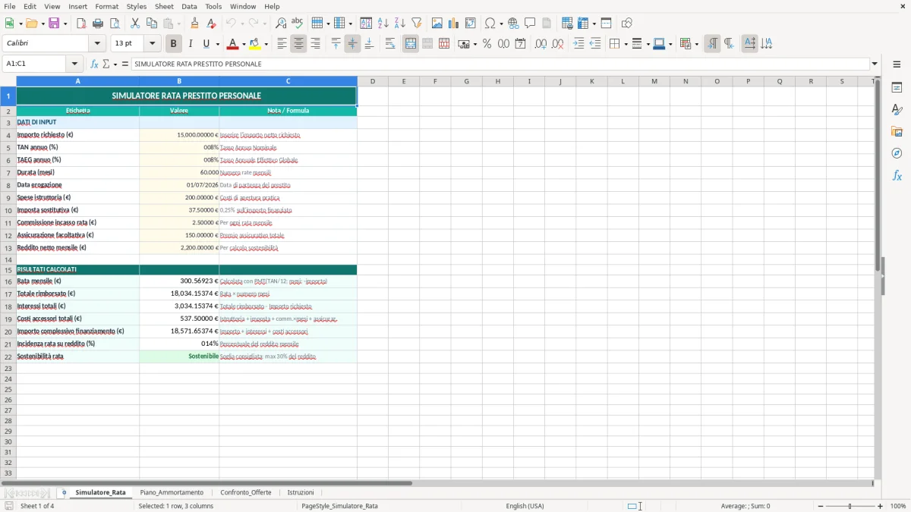The image size is (911, 512).
Task: Toggle Merge and Center Cells
Action: click(x=411, y=44)
